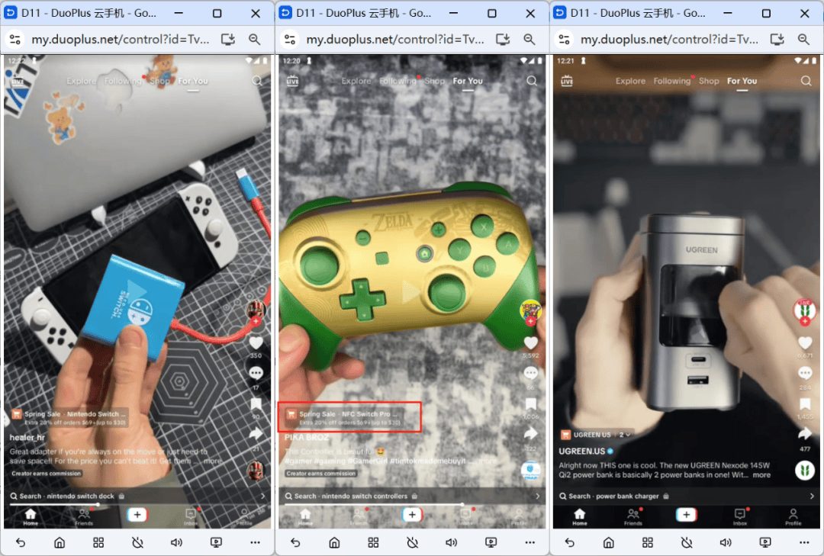Open the three-dots menu below the Zelda controller window
Viewport: 824px width, 556px height.
(x=529, y=542)
